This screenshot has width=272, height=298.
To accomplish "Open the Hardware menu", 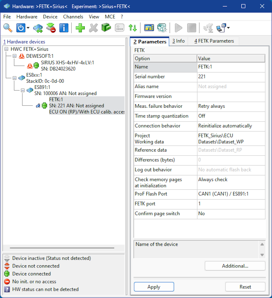I will click(x=27, y=17).
